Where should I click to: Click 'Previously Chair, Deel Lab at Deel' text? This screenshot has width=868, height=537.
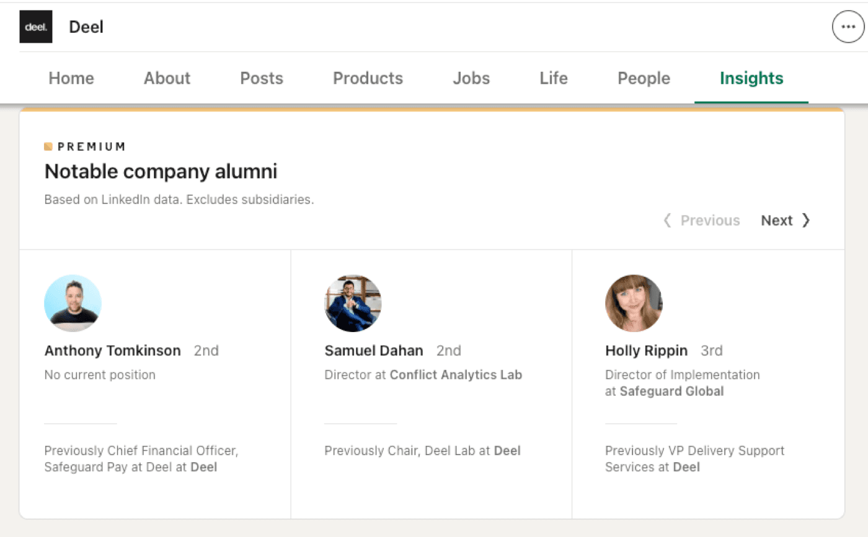point(423,451)
